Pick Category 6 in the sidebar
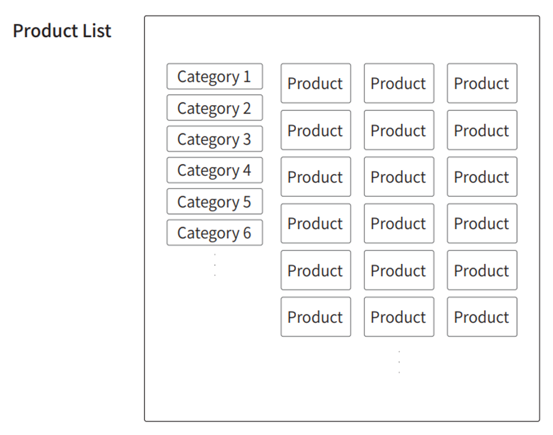 click(x=214, y=233)
